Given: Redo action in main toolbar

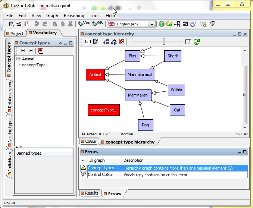Looking at the screenshot, I should tap(45, 24).
